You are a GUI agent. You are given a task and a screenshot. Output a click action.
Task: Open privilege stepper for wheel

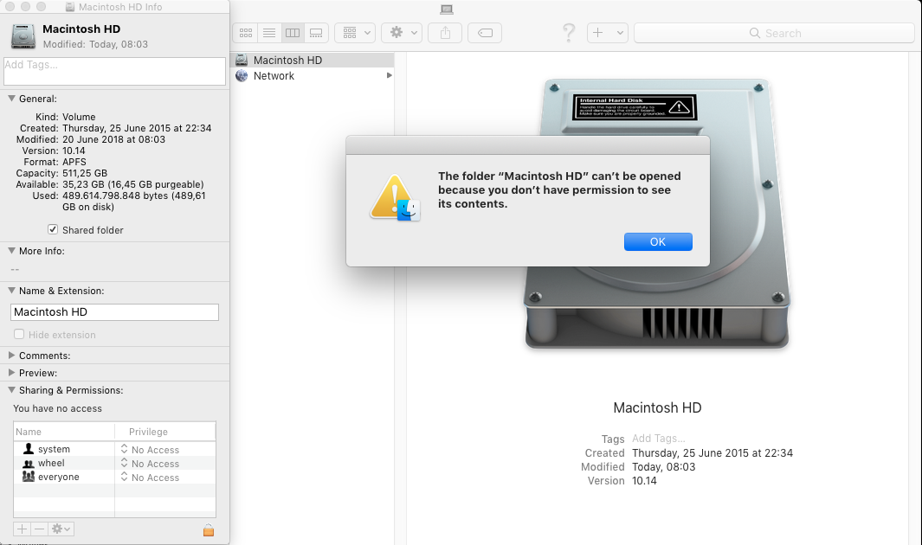124,464
